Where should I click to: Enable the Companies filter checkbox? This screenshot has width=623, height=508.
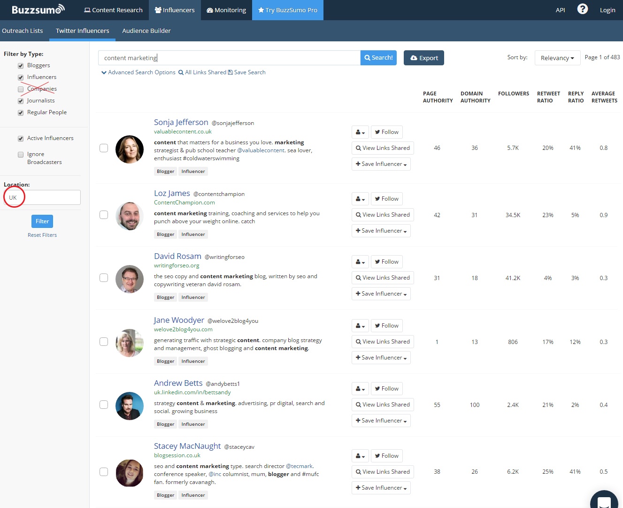coord(21,89)
